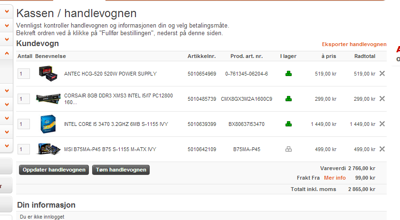Expand sidebar chevron just below Intel row
The height and width of the screenshot is (220, 400).
tap(7, 132)
